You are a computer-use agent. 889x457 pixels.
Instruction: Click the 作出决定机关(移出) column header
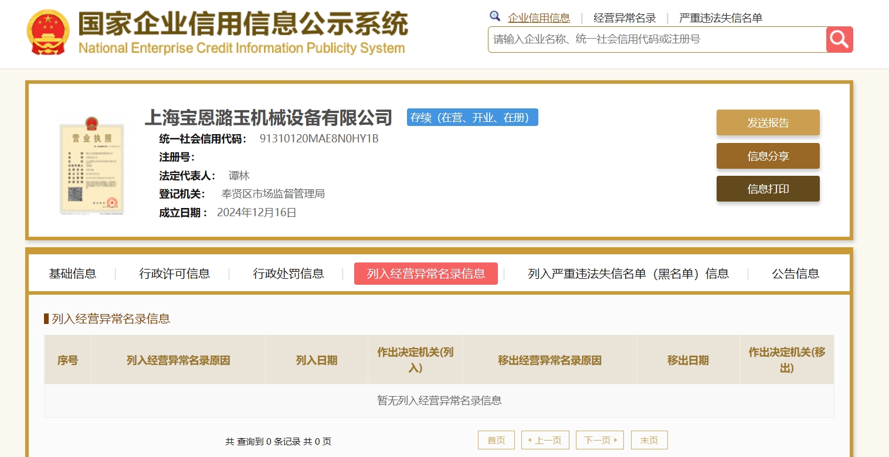point(787,360)
